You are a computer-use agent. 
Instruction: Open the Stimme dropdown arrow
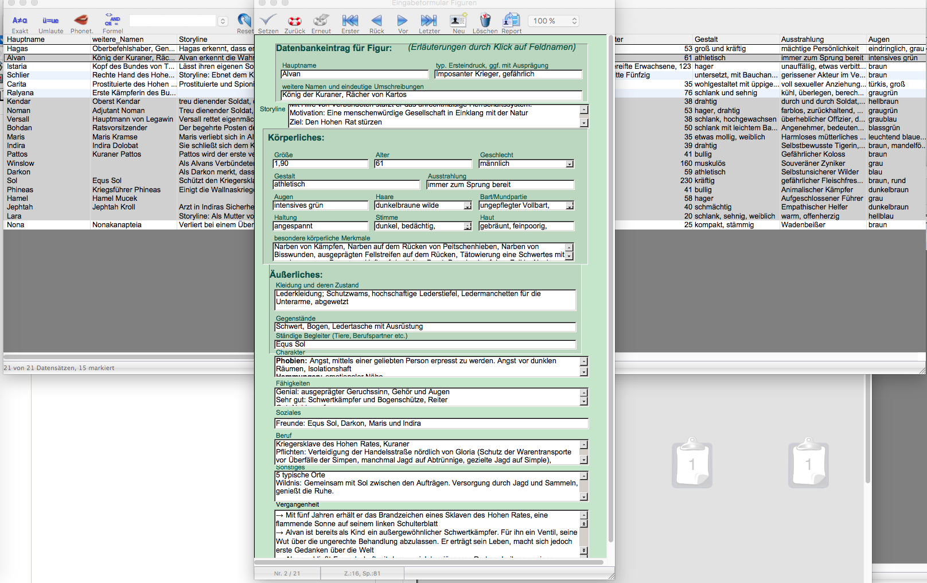click(x=468, y=226)
